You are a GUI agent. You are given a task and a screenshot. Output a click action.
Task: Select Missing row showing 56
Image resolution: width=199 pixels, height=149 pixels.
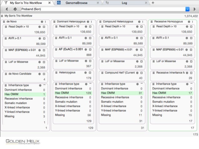(73, 115)
